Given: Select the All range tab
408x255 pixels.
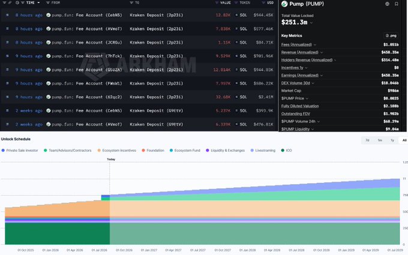Looking at the screenshot, I should coord(404,140).
